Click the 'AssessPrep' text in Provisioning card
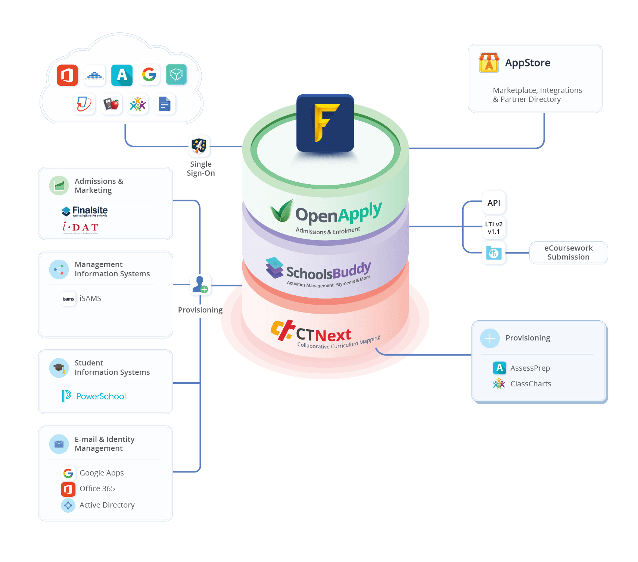638x562 pixels. coord(530,368)
